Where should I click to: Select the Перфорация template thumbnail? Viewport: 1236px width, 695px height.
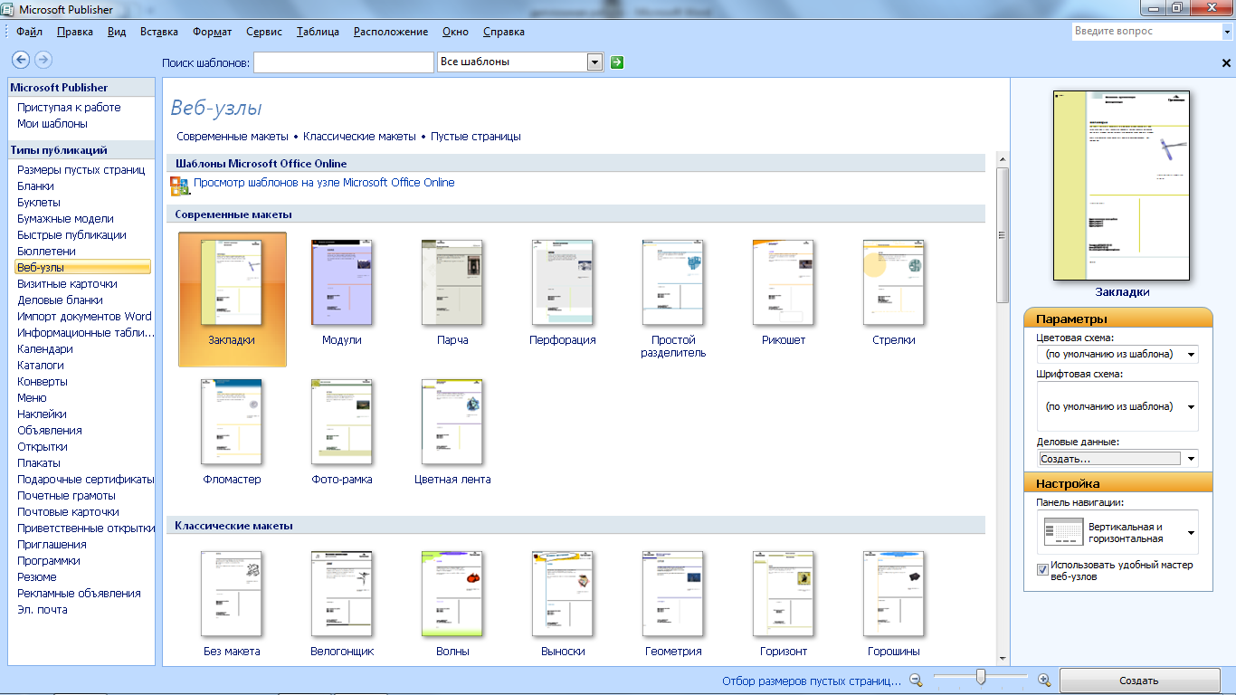tap(563, 282)
